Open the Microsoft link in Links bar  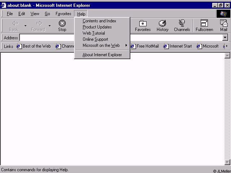(208, 46)
